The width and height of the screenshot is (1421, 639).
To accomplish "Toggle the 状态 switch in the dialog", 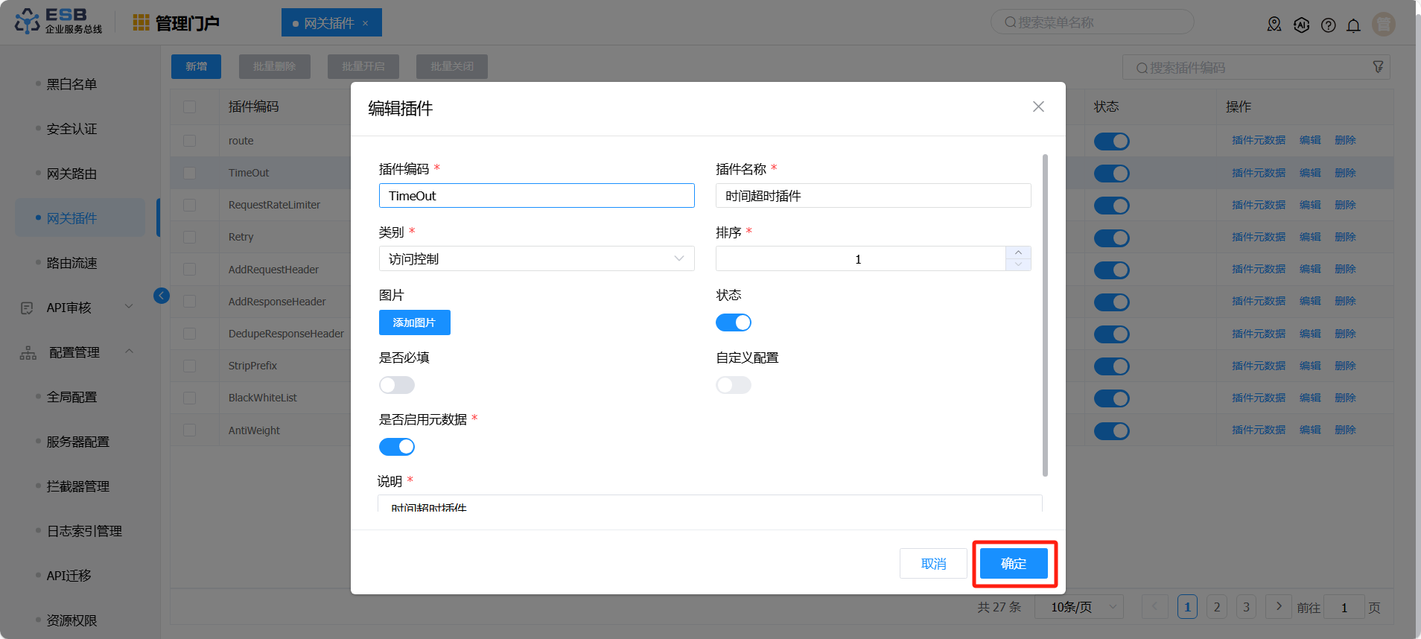I will [733, 322].
